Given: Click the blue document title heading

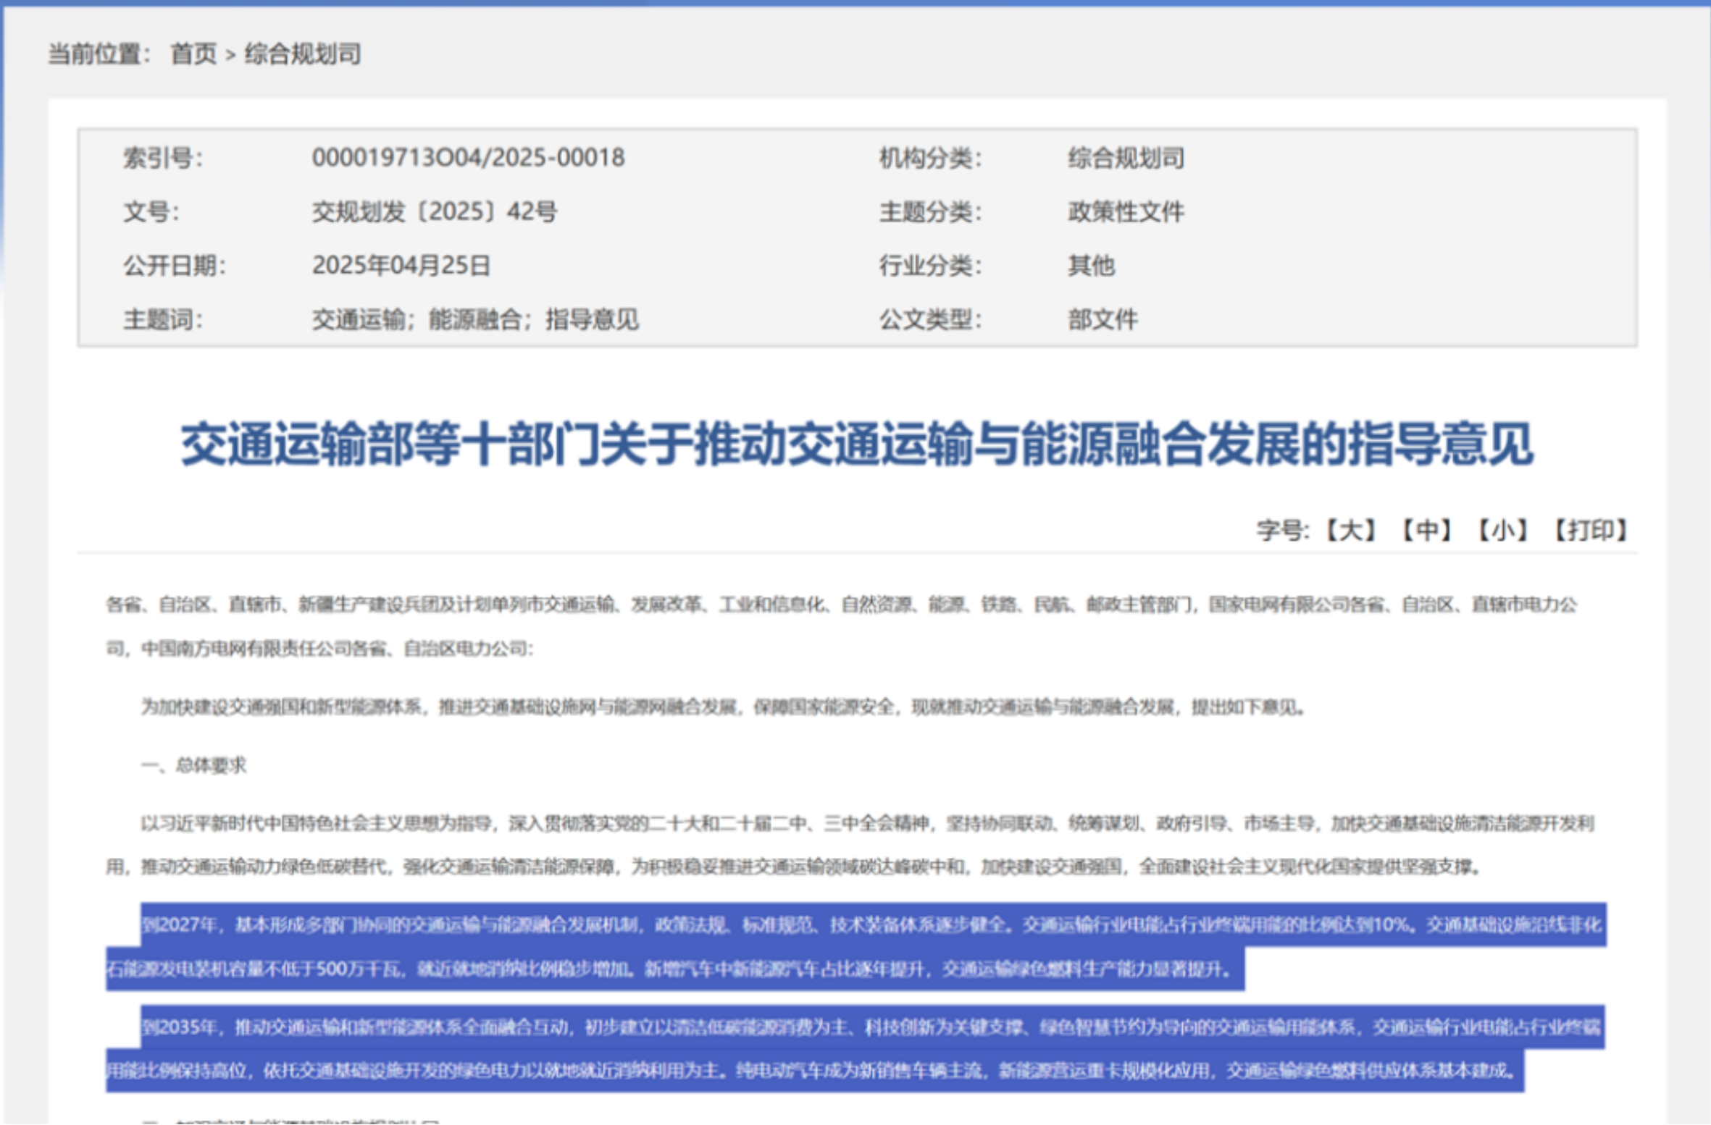Looking at the screenshot, I should click(x=856, y=444).
